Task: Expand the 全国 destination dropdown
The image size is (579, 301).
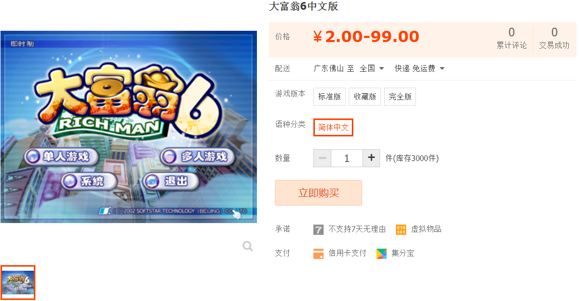Action: point(372,68)
